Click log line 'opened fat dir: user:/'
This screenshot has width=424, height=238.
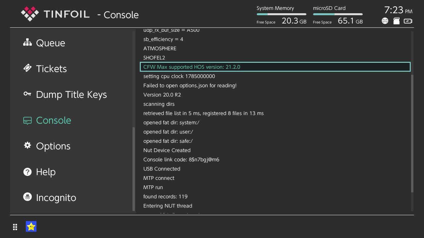coord(168,132)
